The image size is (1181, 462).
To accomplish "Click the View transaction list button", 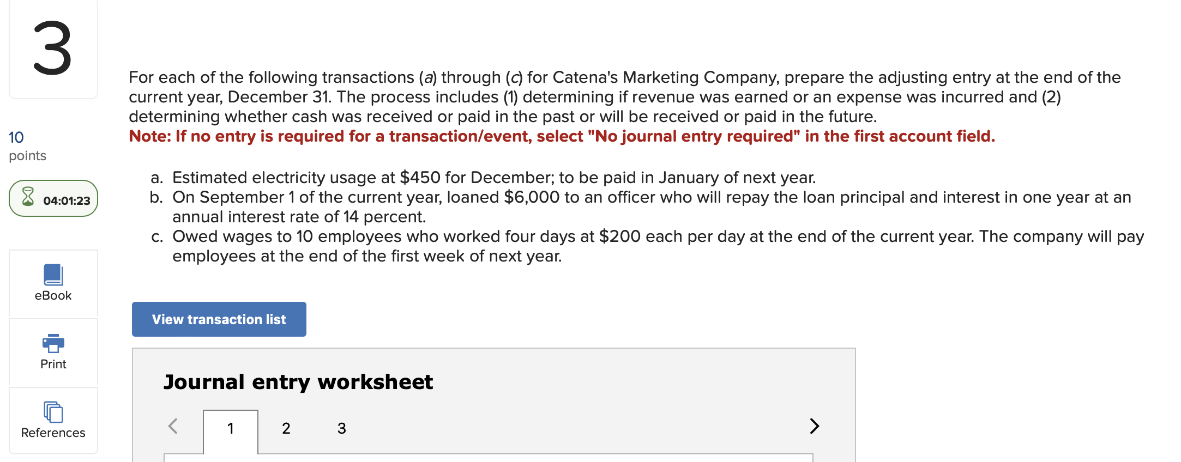I will tap(219, 319).
